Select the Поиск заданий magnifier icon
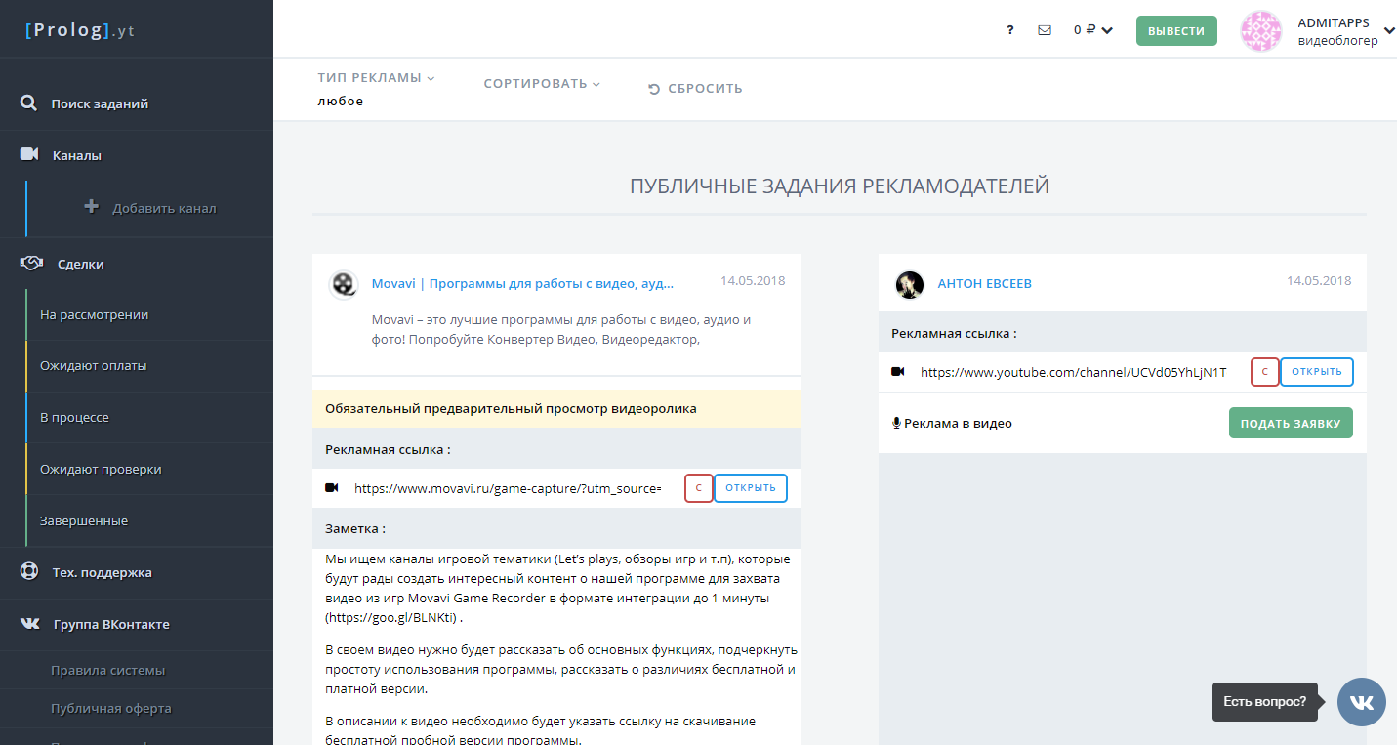The height and width of the screenshot is (745, 1397). coord(28,103)
